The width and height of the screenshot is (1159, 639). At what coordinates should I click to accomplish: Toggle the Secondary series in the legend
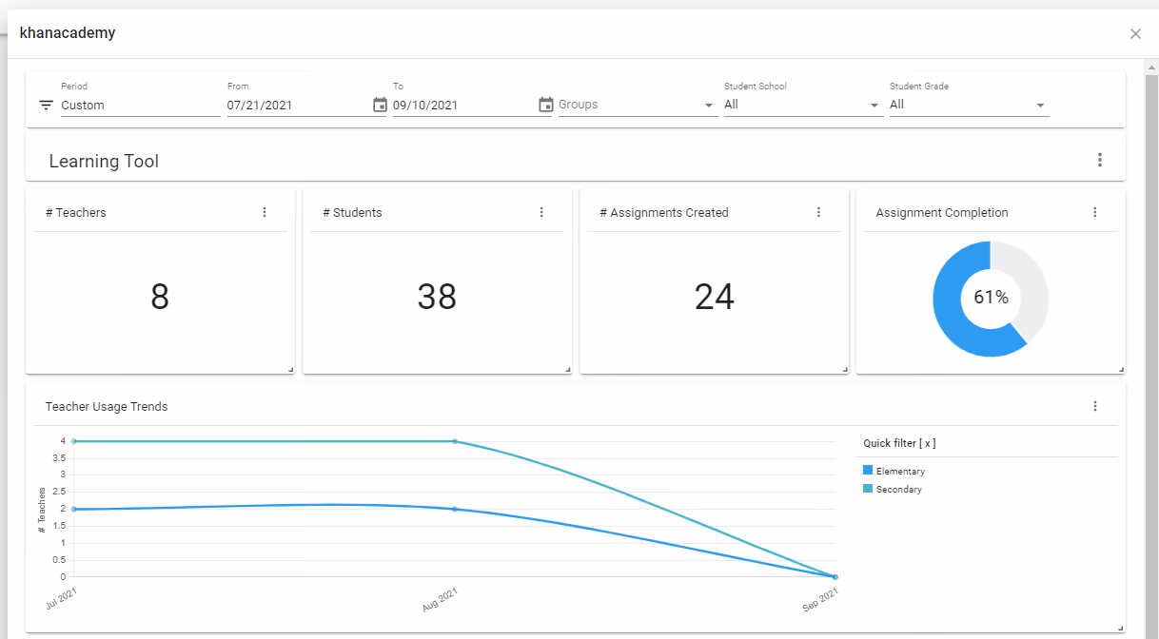pos(893,489)
